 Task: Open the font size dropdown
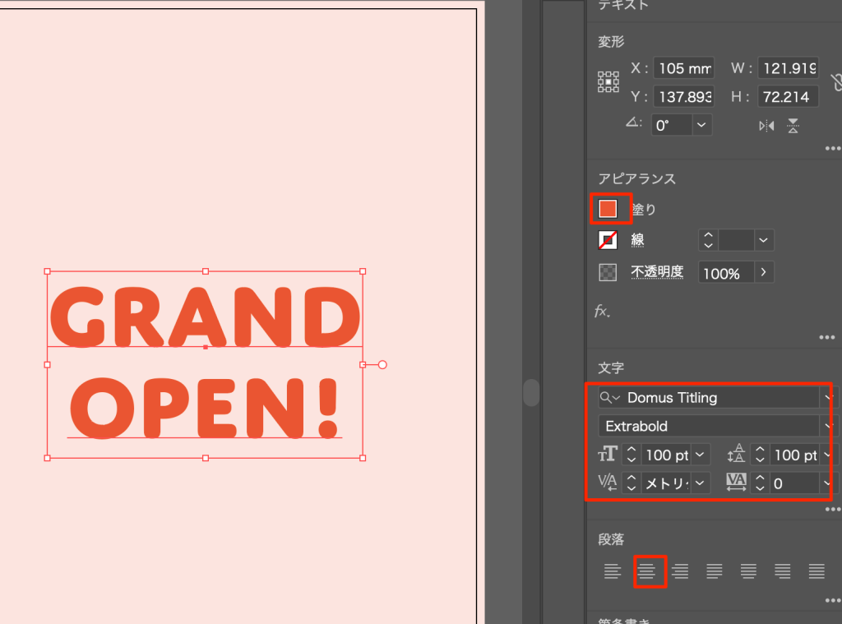pyautogui.click(x=700, y=455)
